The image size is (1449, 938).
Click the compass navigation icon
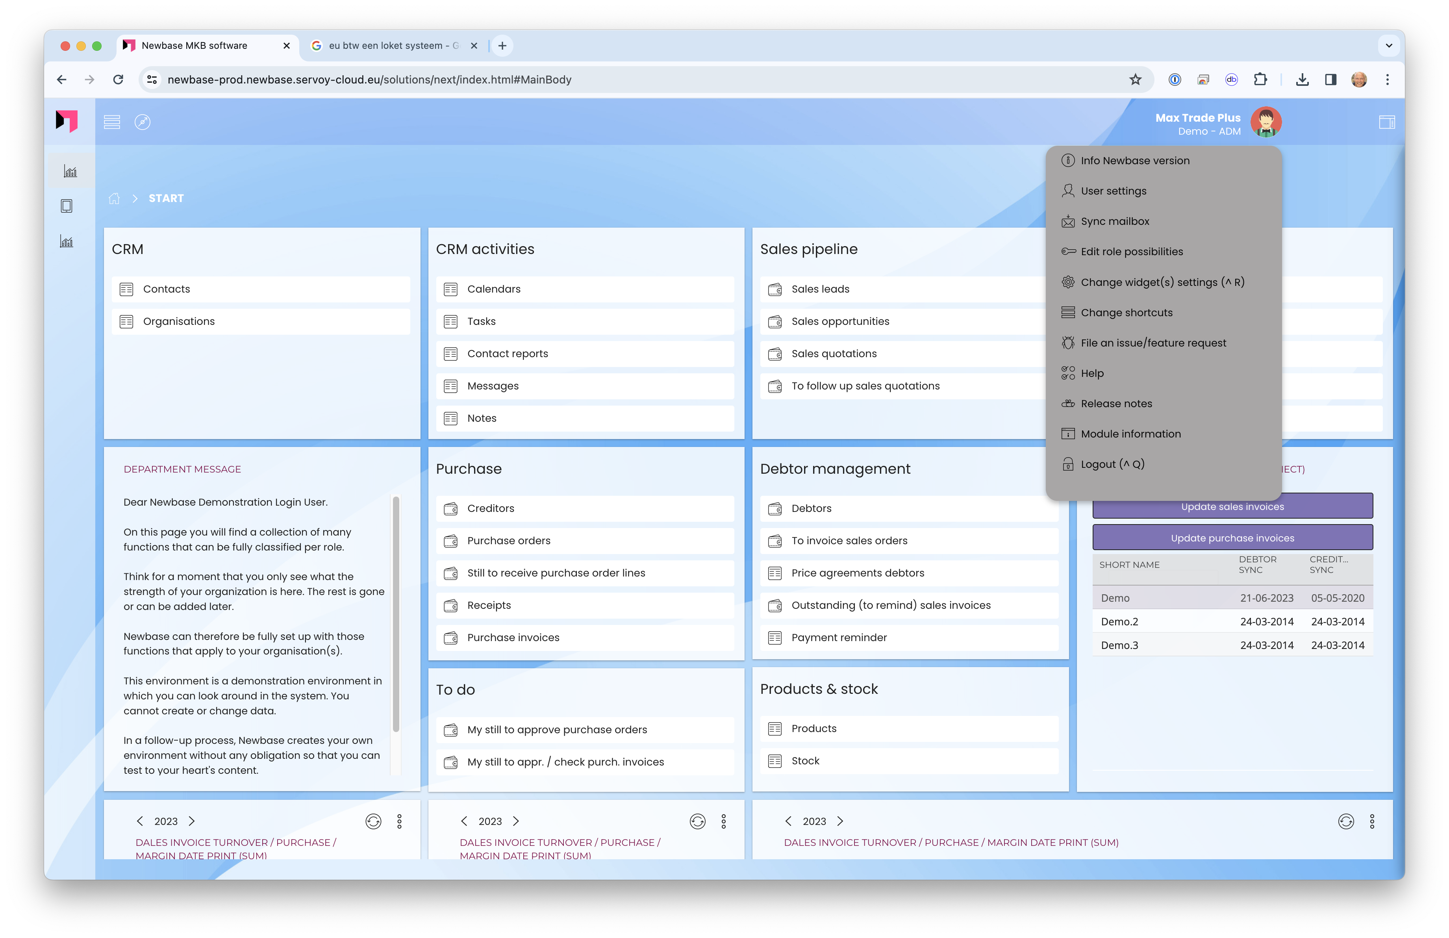coord(143,122)
